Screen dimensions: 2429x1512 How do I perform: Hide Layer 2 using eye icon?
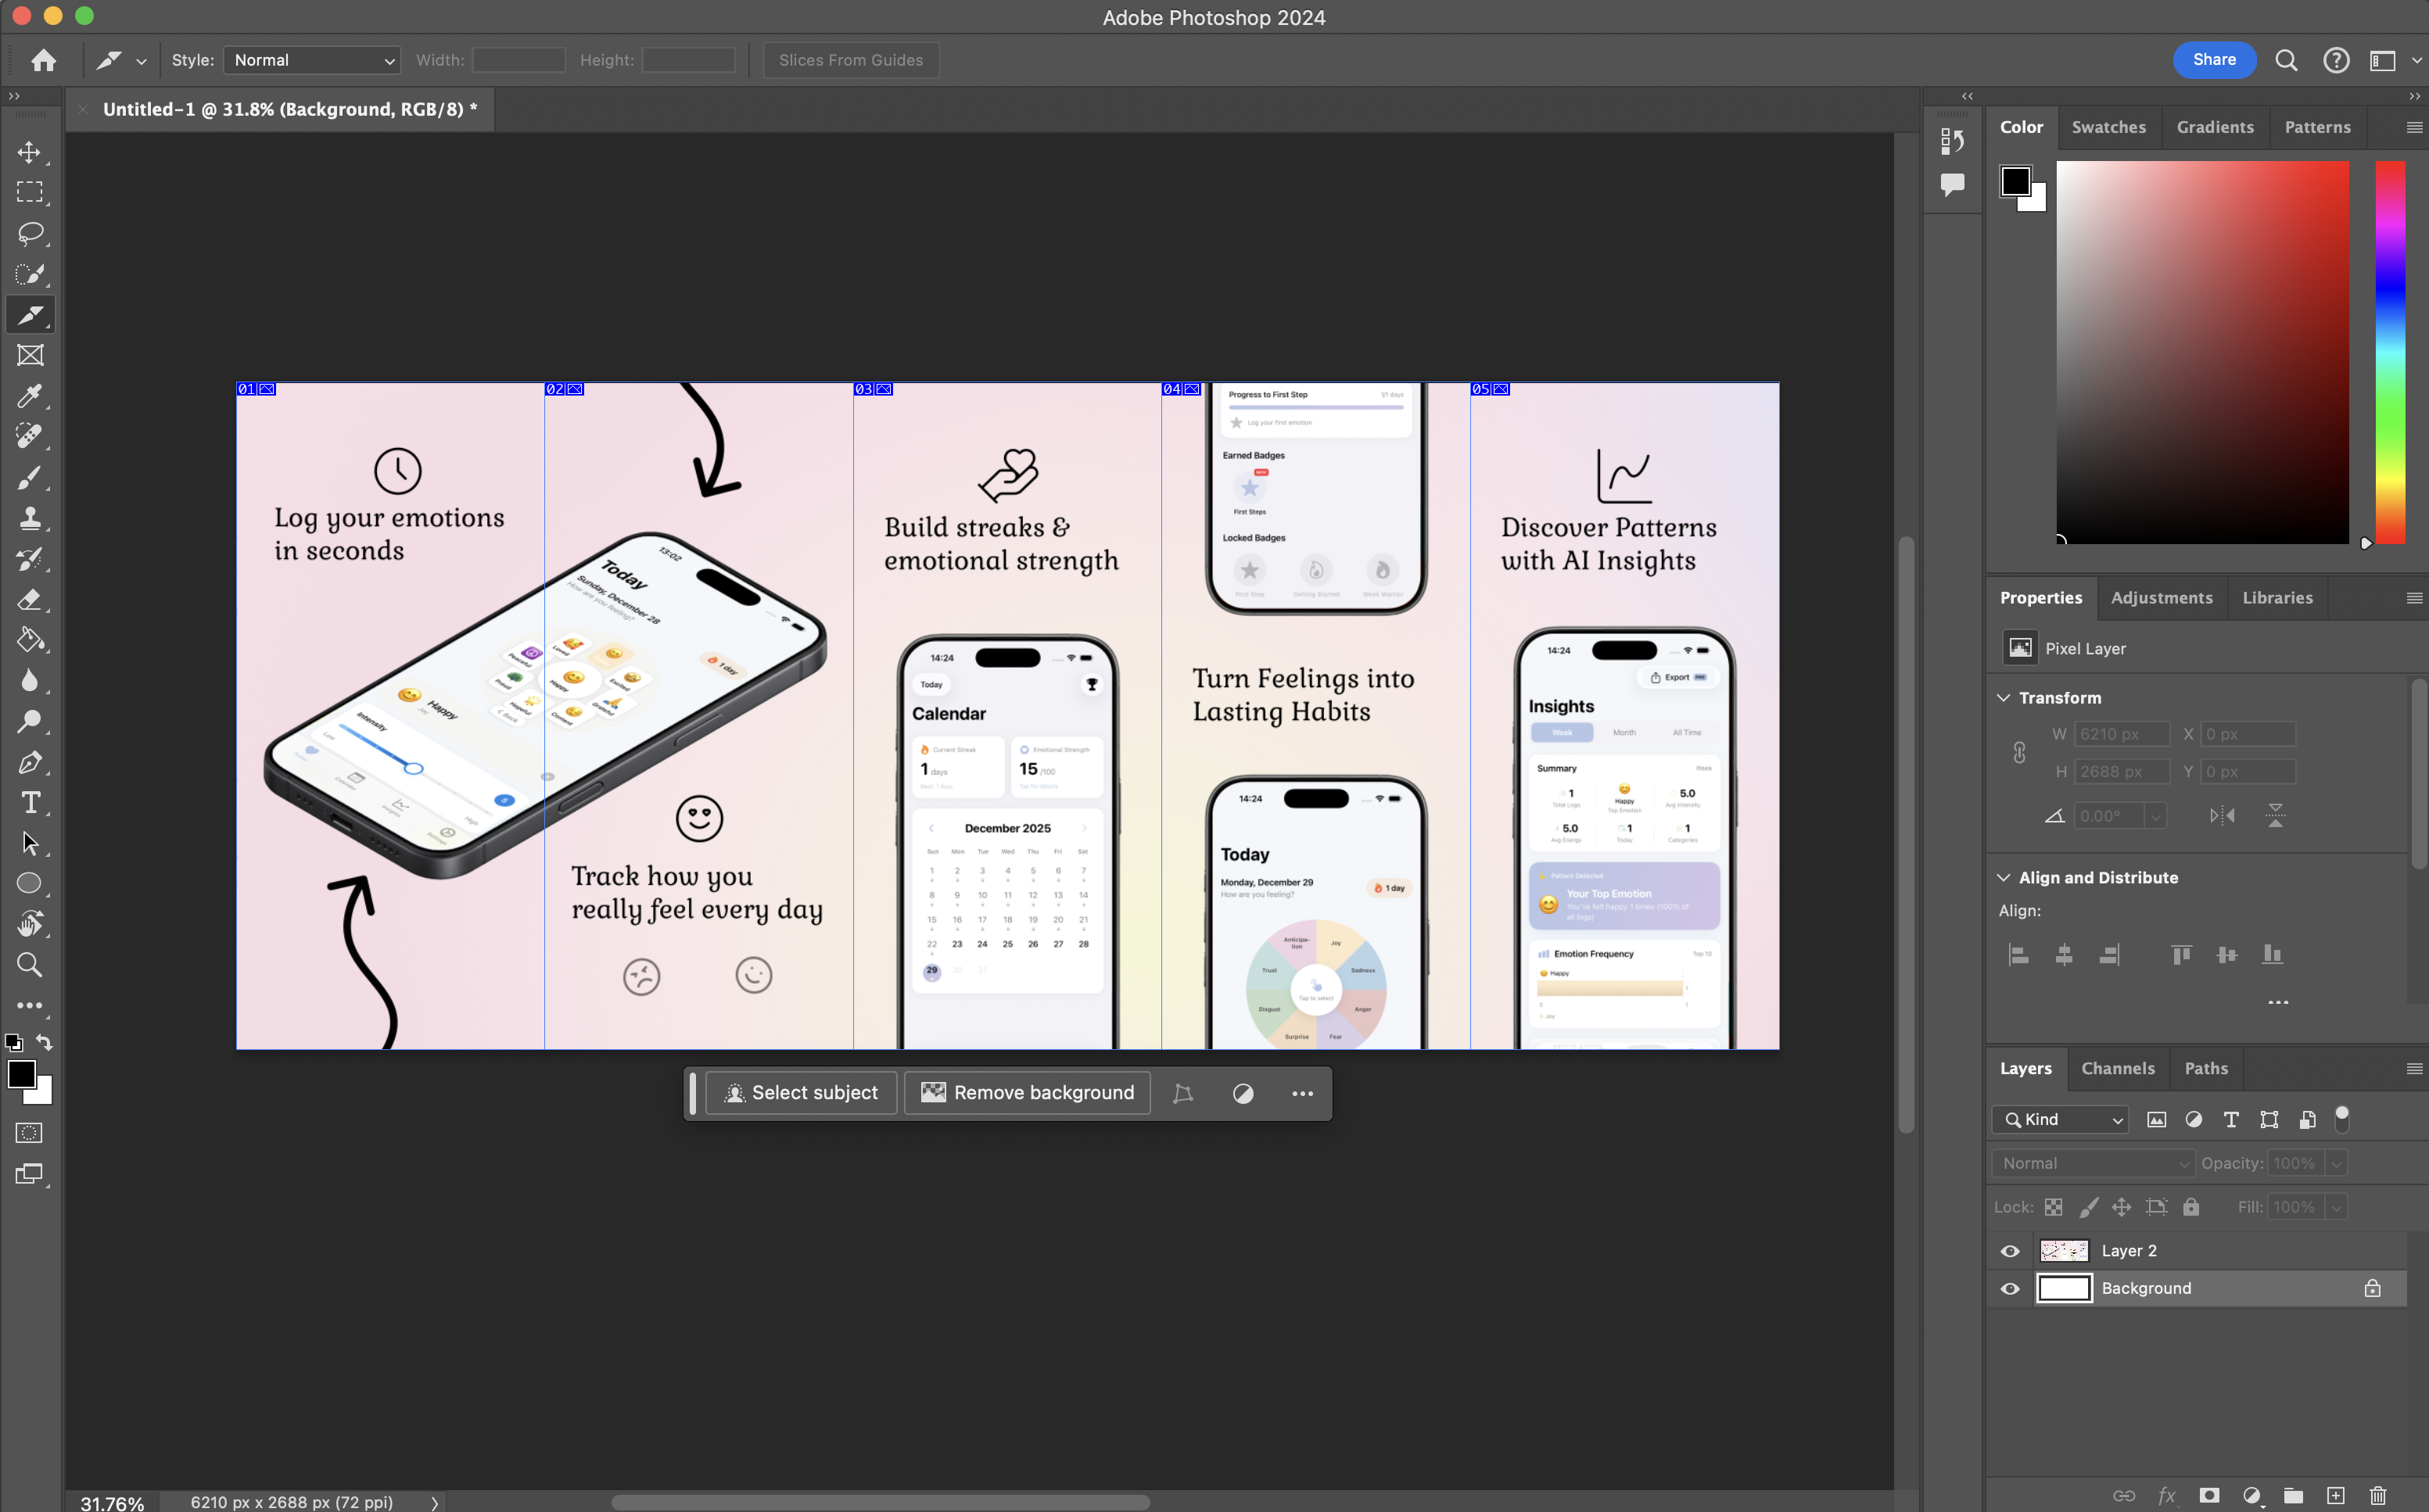(2010, 1251)
